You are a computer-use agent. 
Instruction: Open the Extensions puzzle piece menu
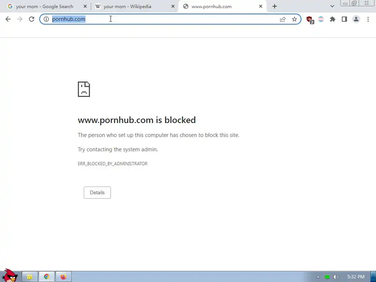333,19
